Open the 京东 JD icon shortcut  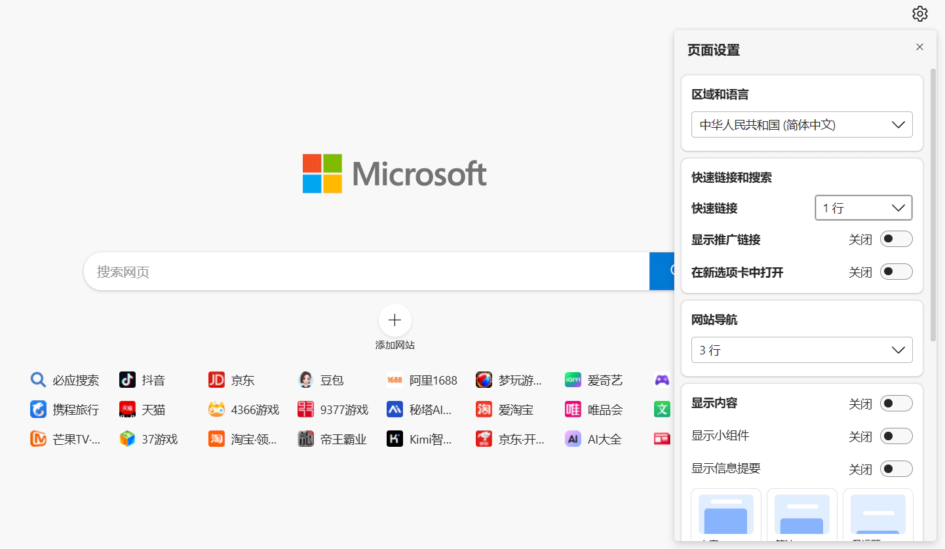click(x=216, y=380)
